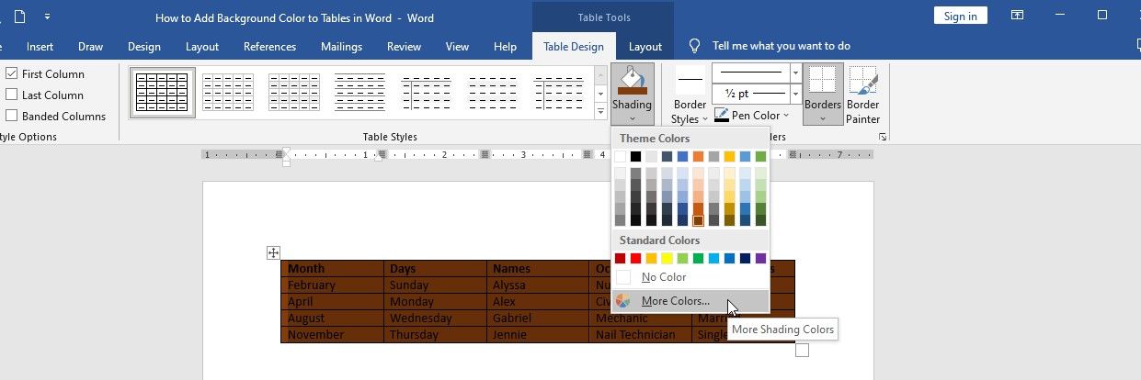The height and width of the screenshot is (380, 1141).
Task: Open the Table Tools Layout tab
Action: [x=645, y=47]
